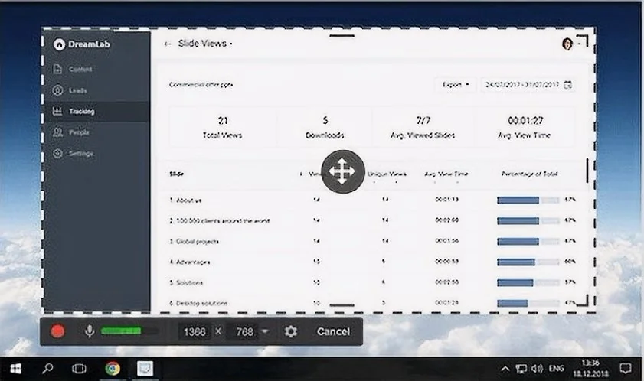Open Task View on the taskbar
Viewport: 644px width, 381px height.
[79, 369]
